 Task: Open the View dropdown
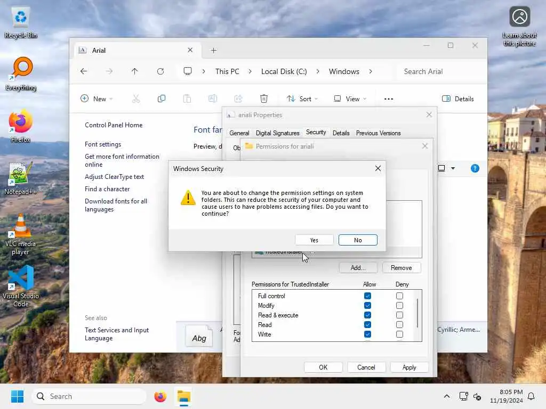[350, 99]
